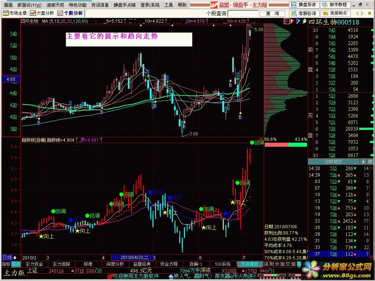Image resolution: width=375 pixels, height=281 pixels.
Task: Select the 筹 tab in side panel
Action: click(x=299, y=264)
